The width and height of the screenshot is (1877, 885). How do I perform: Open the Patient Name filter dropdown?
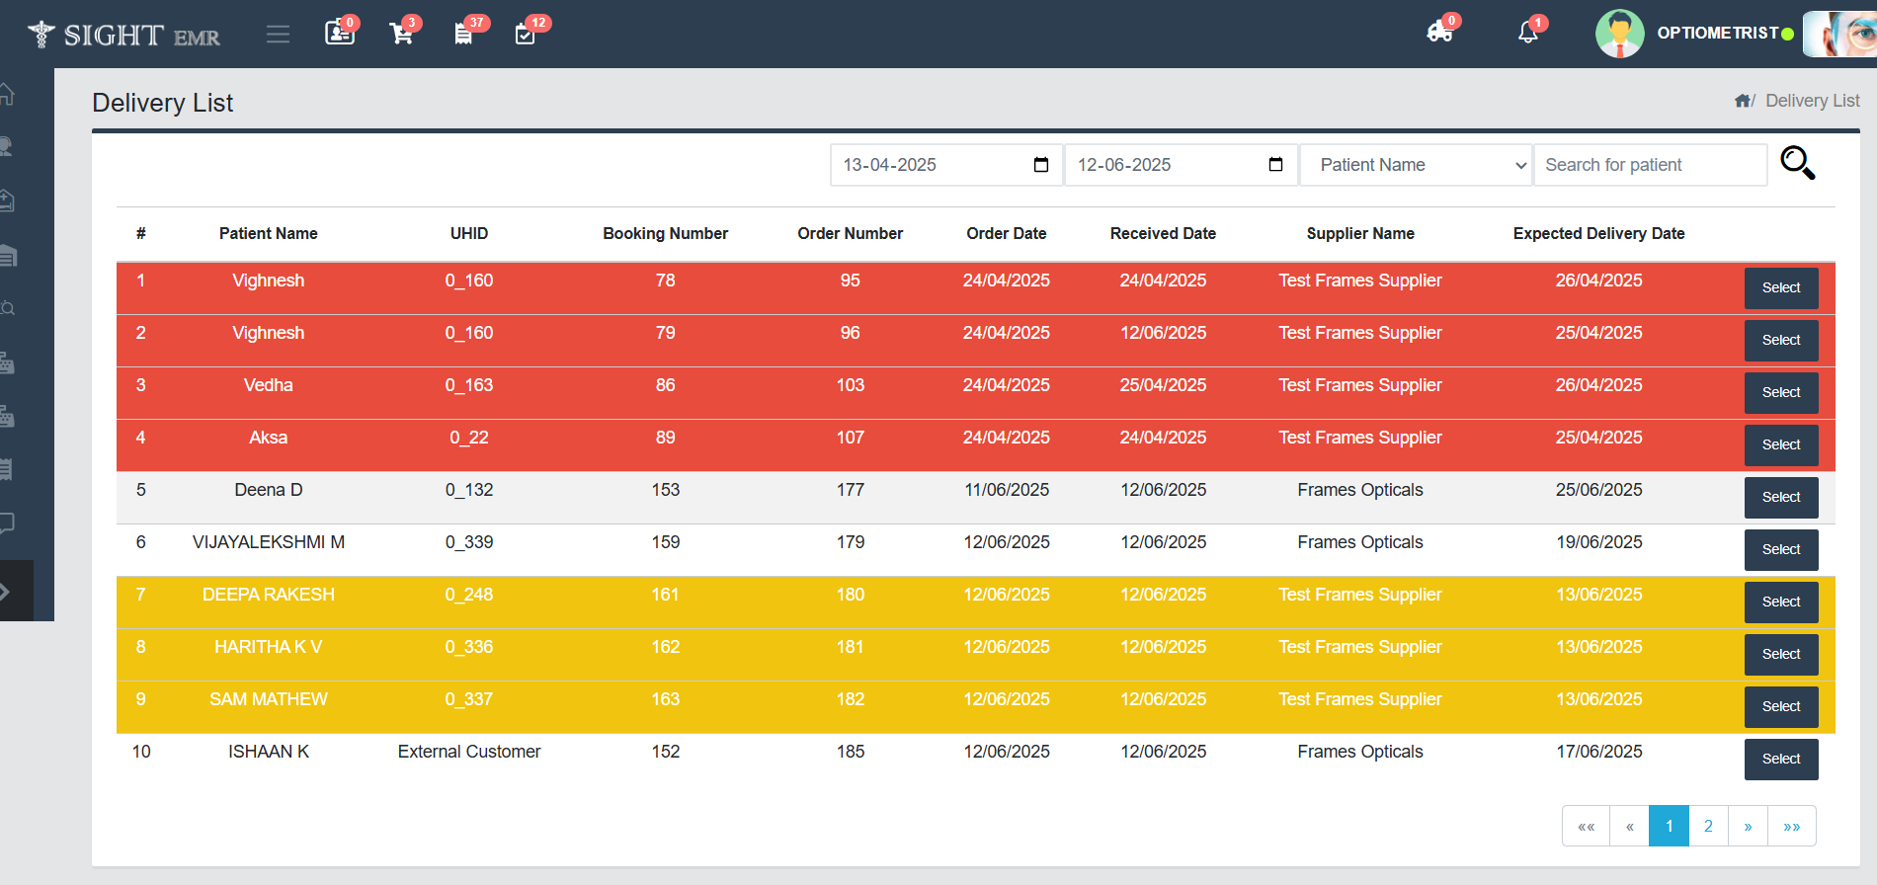click(x=1416, y=165)
